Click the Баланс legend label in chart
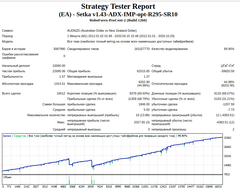Screen dimensions: 240x189 coord(7,136)
